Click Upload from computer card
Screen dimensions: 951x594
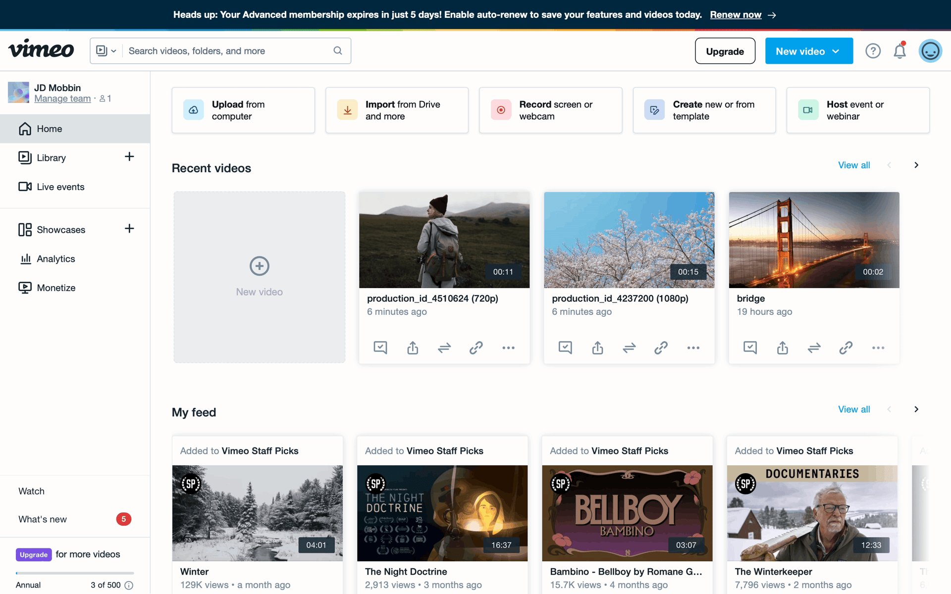[x=243, y=110]
